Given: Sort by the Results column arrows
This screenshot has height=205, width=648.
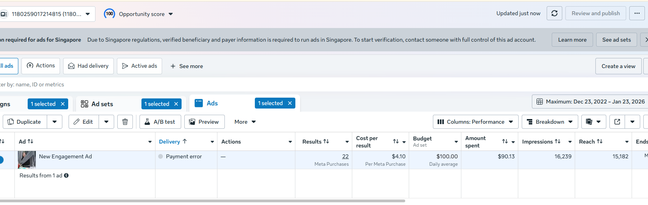Looking at the screenshot, I should (326, 142).
